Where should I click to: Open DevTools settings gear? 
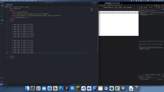pos(159,7)
